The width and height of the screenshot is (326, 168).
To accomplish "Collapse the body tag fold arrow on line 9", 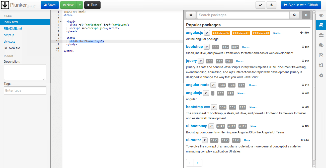I will 61,38.
